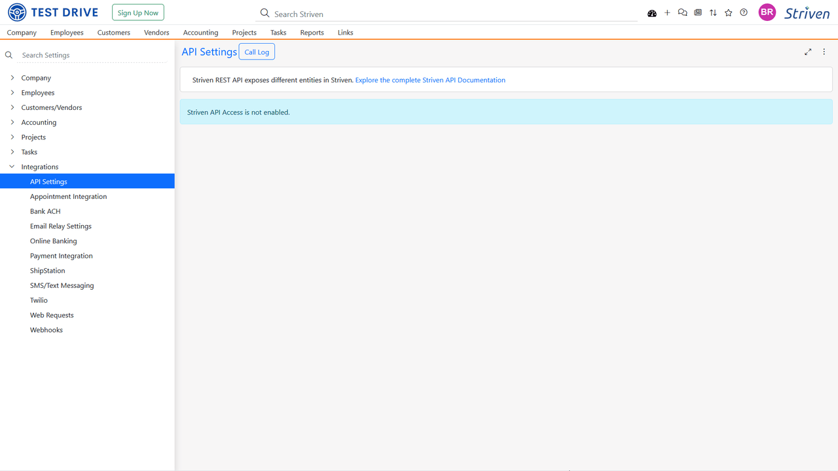The image size is (838, 471).
Task: Open the Striven API Documentation link
Action: 430,79
